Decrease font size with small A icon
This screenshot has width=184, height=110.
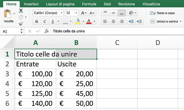click(92, 13)
